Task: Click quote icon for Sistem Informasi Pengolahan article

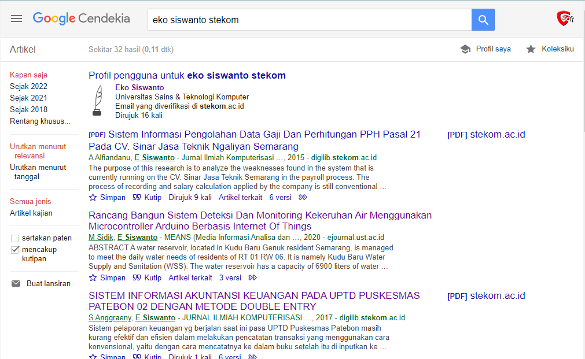Action: pos(137,197)
